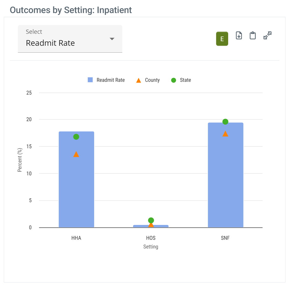This screenshot has height=285, width=288.
Task: Click the blue Readmit Rate legend swatch
Action: (90, 80)
